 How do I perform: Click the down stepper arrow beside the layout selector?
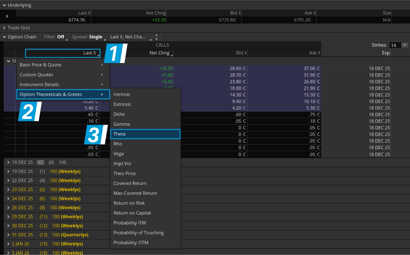pos(156,38)
